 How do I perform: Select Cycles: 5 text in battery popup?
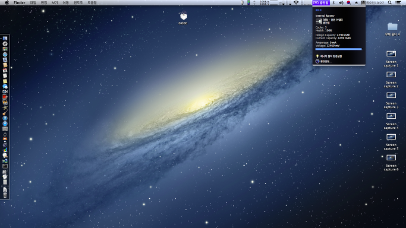pyautogui.click(x=321, y=27)
